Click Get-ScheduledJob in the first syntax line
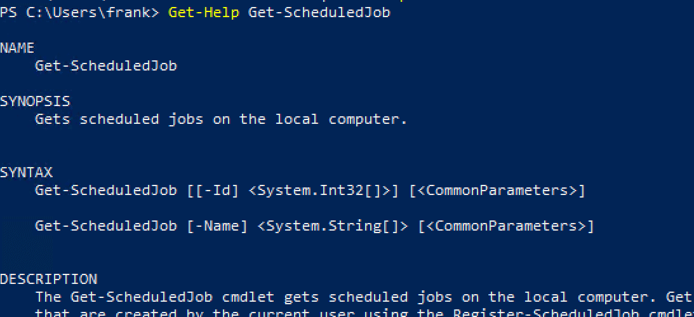Screen dimensions: 694x317 (x=105, y=190)
